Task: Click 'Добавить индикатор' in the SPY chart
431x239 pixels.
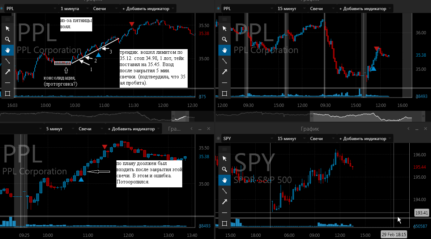Action: coord(365,139)
